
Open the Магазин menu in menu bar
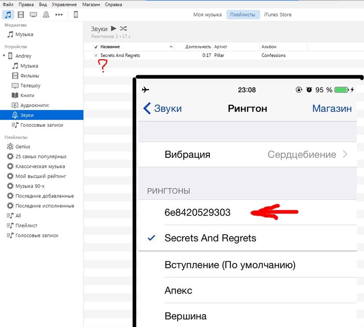coord(91,5)
